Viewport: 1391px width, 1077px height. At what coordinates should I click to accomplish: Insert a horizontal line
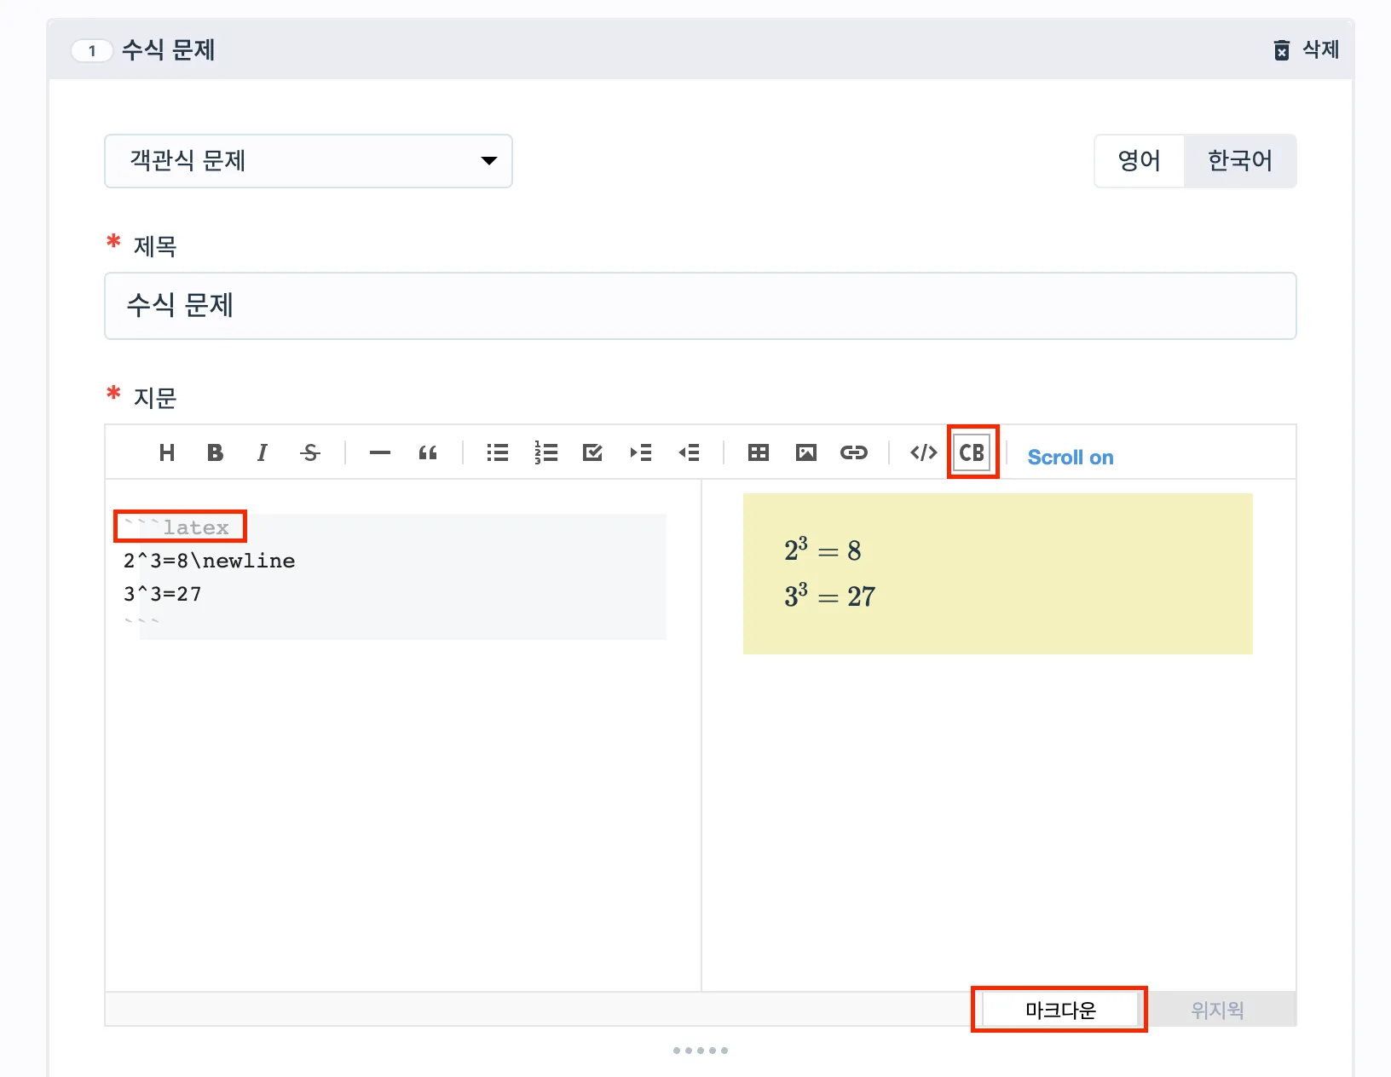pos(380,452)
